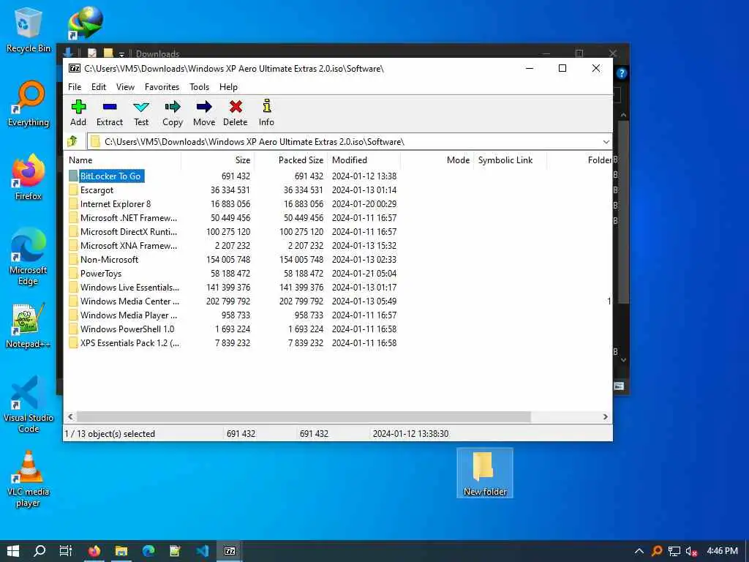This screenshot has height=562, width=749.
Task: Select the Internet Explorer 8 folder
Action: tap(115, 203)
